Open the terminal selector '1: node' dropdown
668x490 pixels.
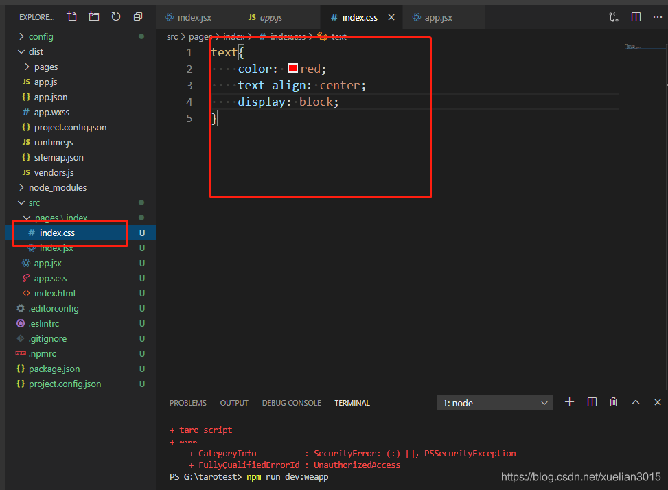click(494, 403)
